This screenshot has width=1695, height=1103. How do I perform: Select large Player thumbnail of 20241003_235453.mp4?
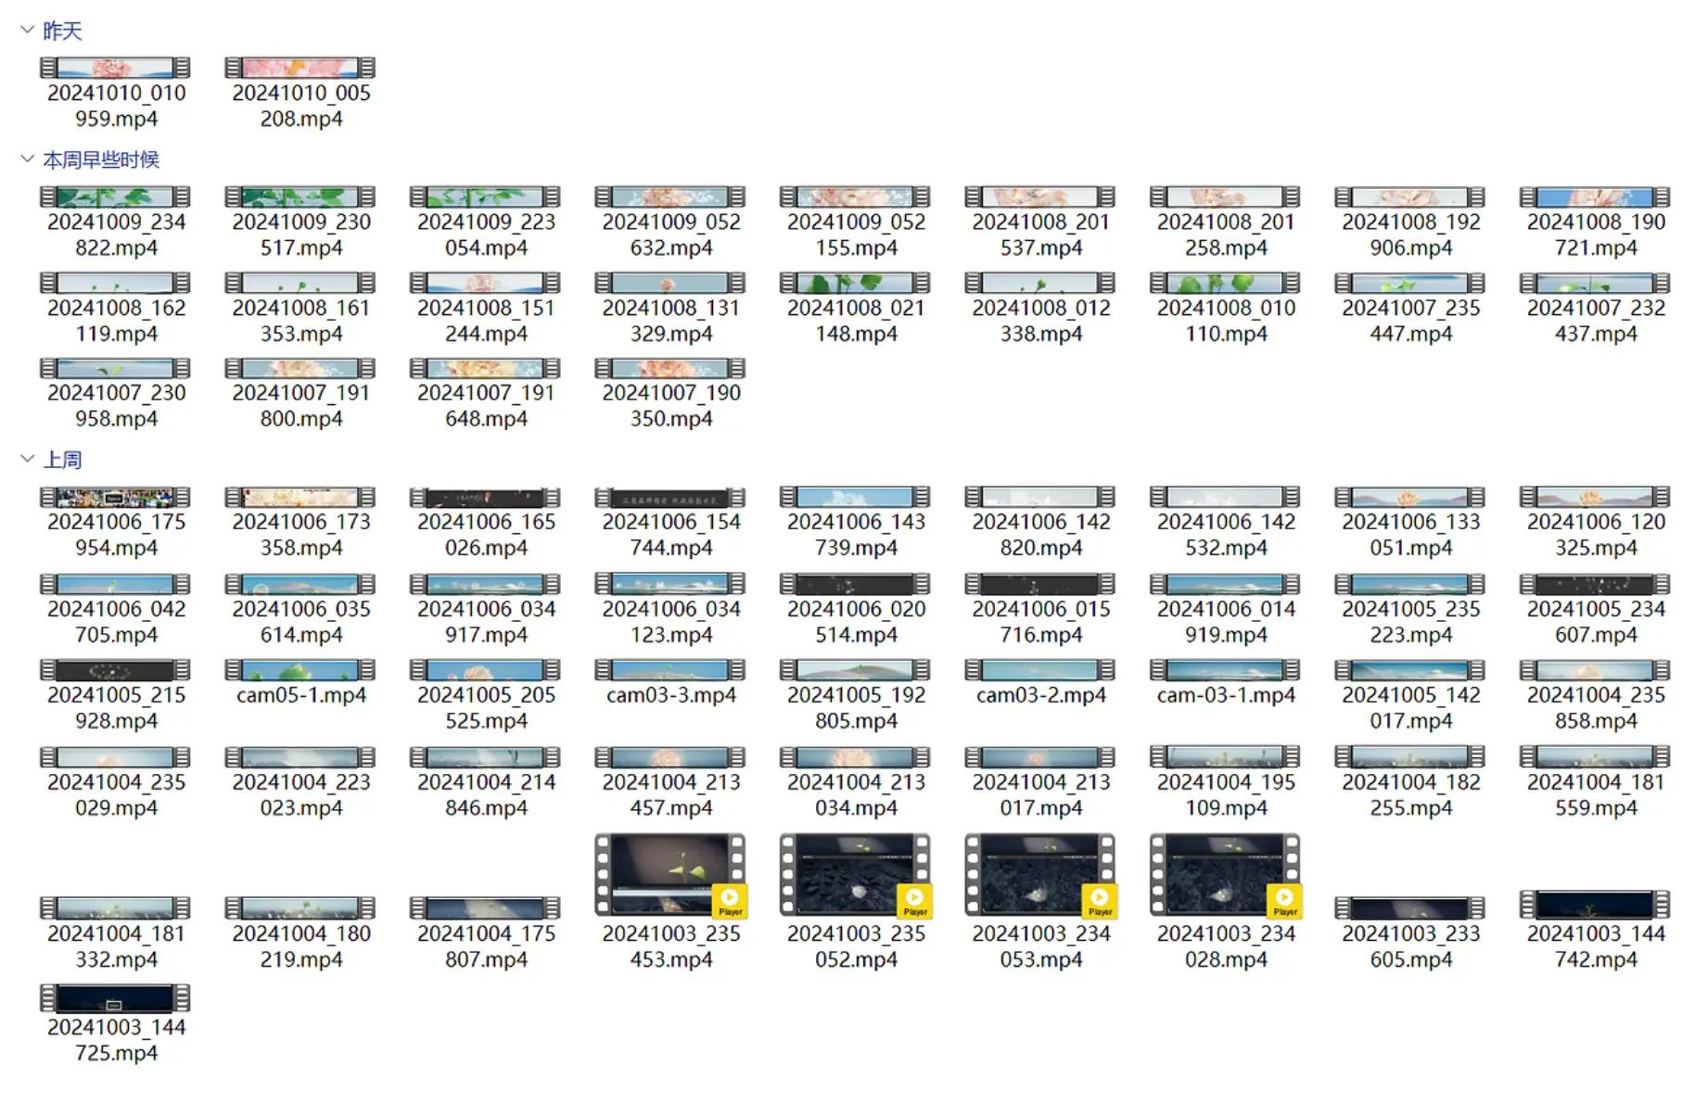click(670, 876)
